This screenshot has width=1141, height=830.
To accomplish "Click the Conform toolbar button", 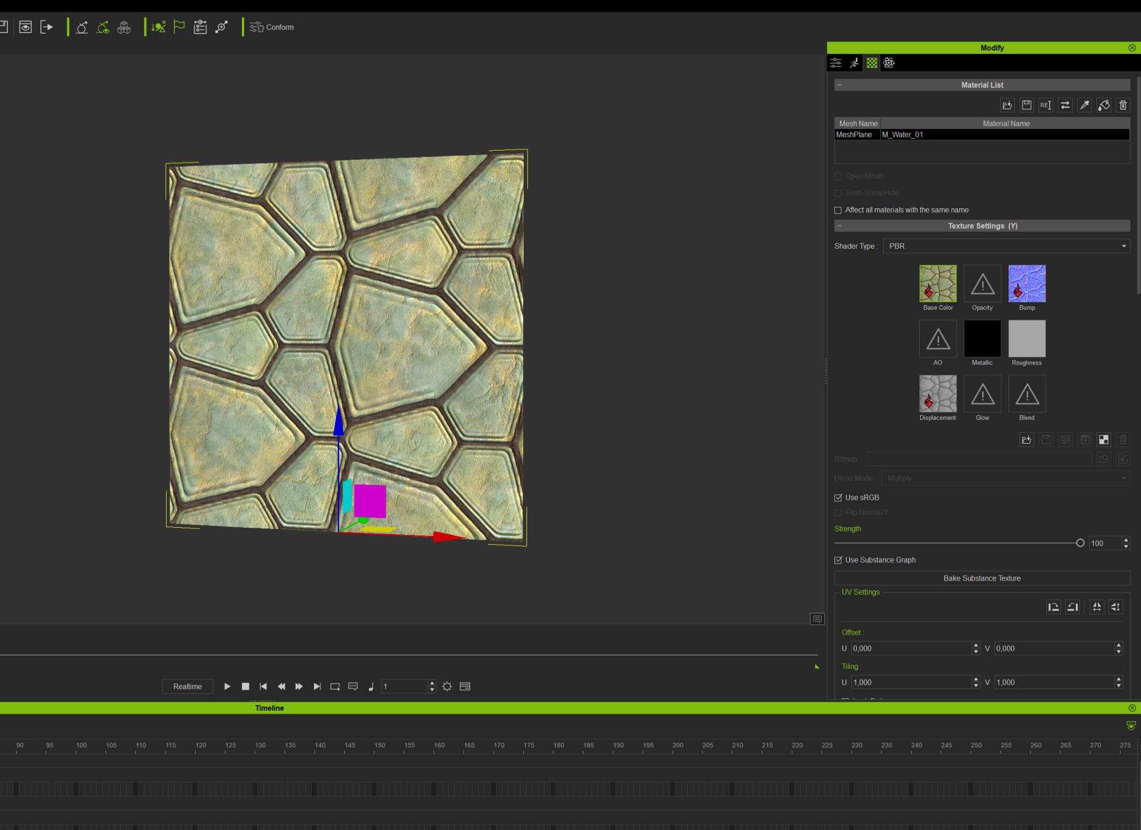I will click(272, 27).
